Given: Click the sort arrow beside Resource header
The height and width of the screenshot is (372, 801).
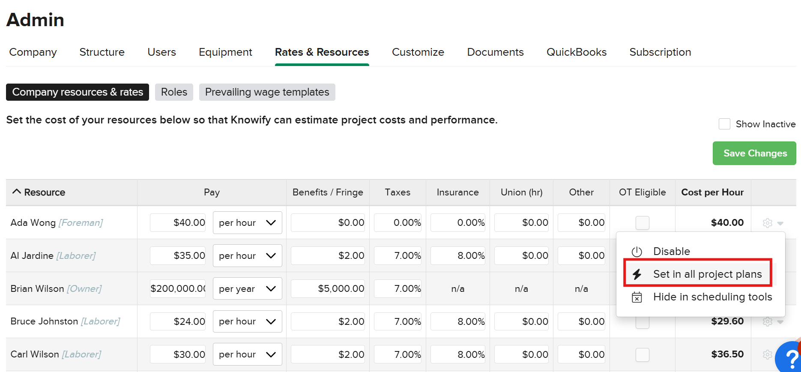Looking at the screenshot, I should click(17, 192).
